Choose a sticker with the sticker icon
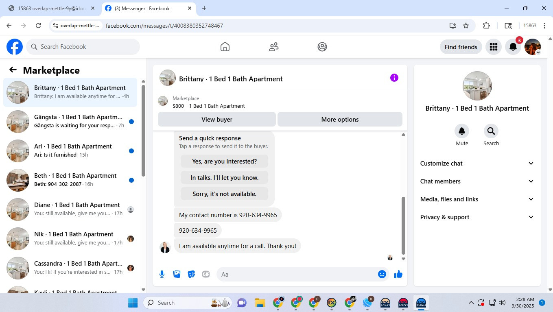 pyautogui.click(x=191, y=274)
